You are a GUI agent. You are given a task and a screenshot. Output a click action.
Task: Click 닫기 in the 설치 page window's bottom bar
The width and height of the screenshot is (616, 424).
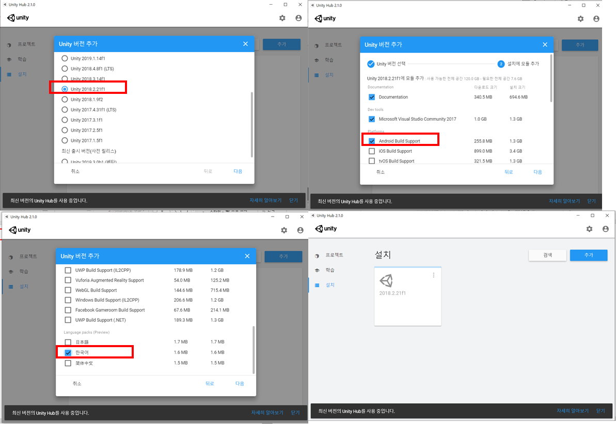click(x=601, y=411)
